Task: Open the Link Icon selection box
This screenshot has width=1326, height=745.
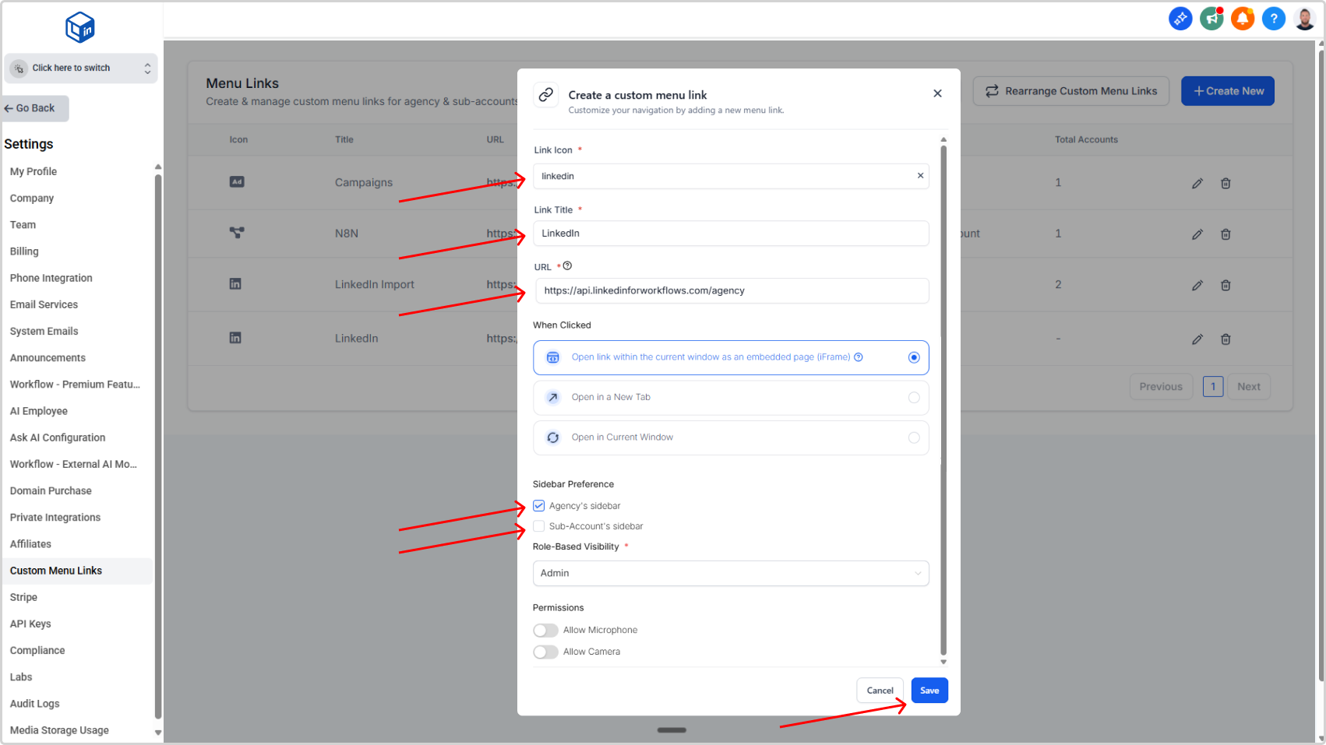Action: click(x=725, y=176)
